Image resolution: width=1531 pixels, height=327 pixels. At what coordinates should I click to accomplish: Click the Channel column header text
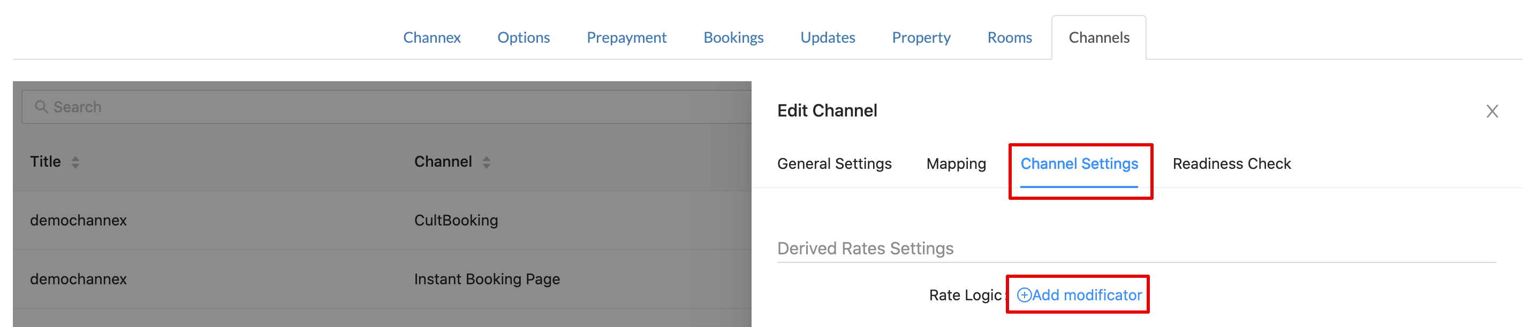(x=443, y=161)
